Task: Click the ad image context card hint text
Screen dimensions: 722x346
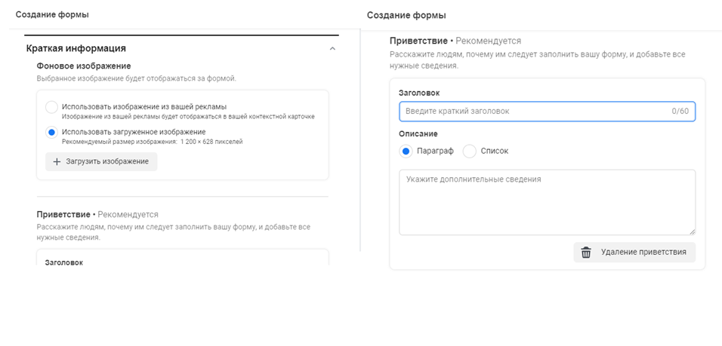Action: (x=188, y=116)
